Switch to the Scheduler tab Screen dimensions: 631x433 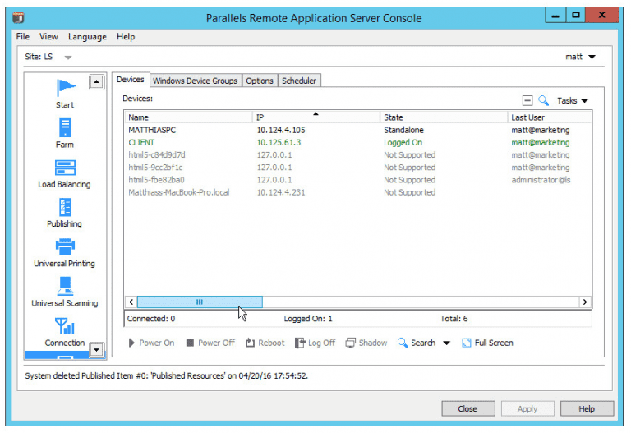(299, 81)
